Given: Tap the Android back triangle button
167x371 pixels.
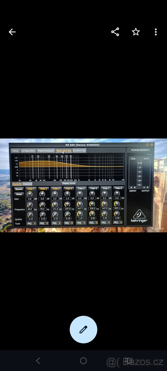Looking at the screenshot, I should [x=38, y=360].
